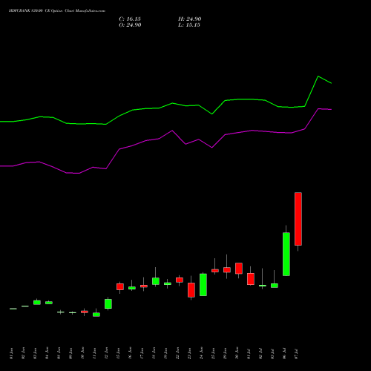Click the HDFCBANK CE Option chart title

(x=57, y=11)
